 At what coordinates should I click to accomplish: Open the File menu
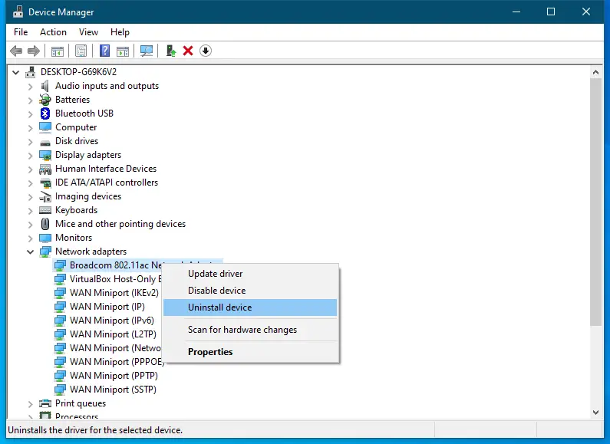pos(21,32)
